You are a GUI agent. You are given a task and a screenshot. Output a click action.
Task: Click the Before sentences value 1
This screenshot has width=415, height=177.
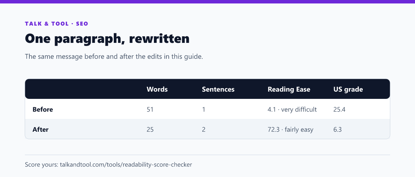(204, 110)
